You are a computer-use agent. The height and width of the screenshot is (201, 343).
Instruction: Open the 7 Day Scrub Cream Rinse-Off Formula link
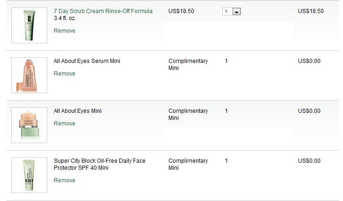tap(103, 11)
